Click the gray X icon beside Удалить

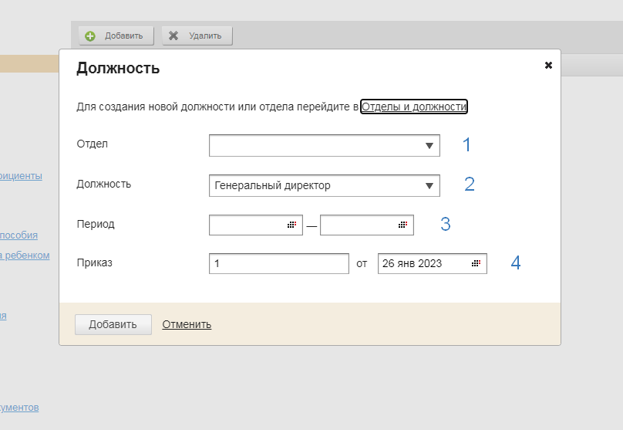[x=173, y=36]
